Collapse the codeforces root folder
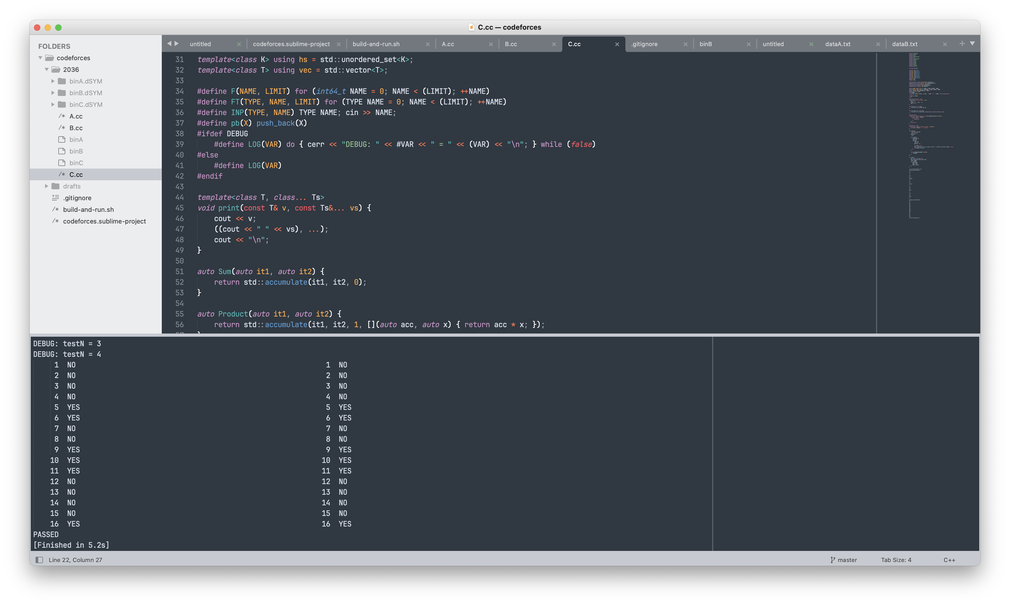Viewport: 1010px width, 605px height. tap(40, 58)
